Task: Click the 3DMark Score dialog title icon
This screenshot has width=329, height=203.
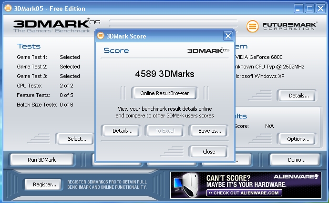Action: coord(101,36)
